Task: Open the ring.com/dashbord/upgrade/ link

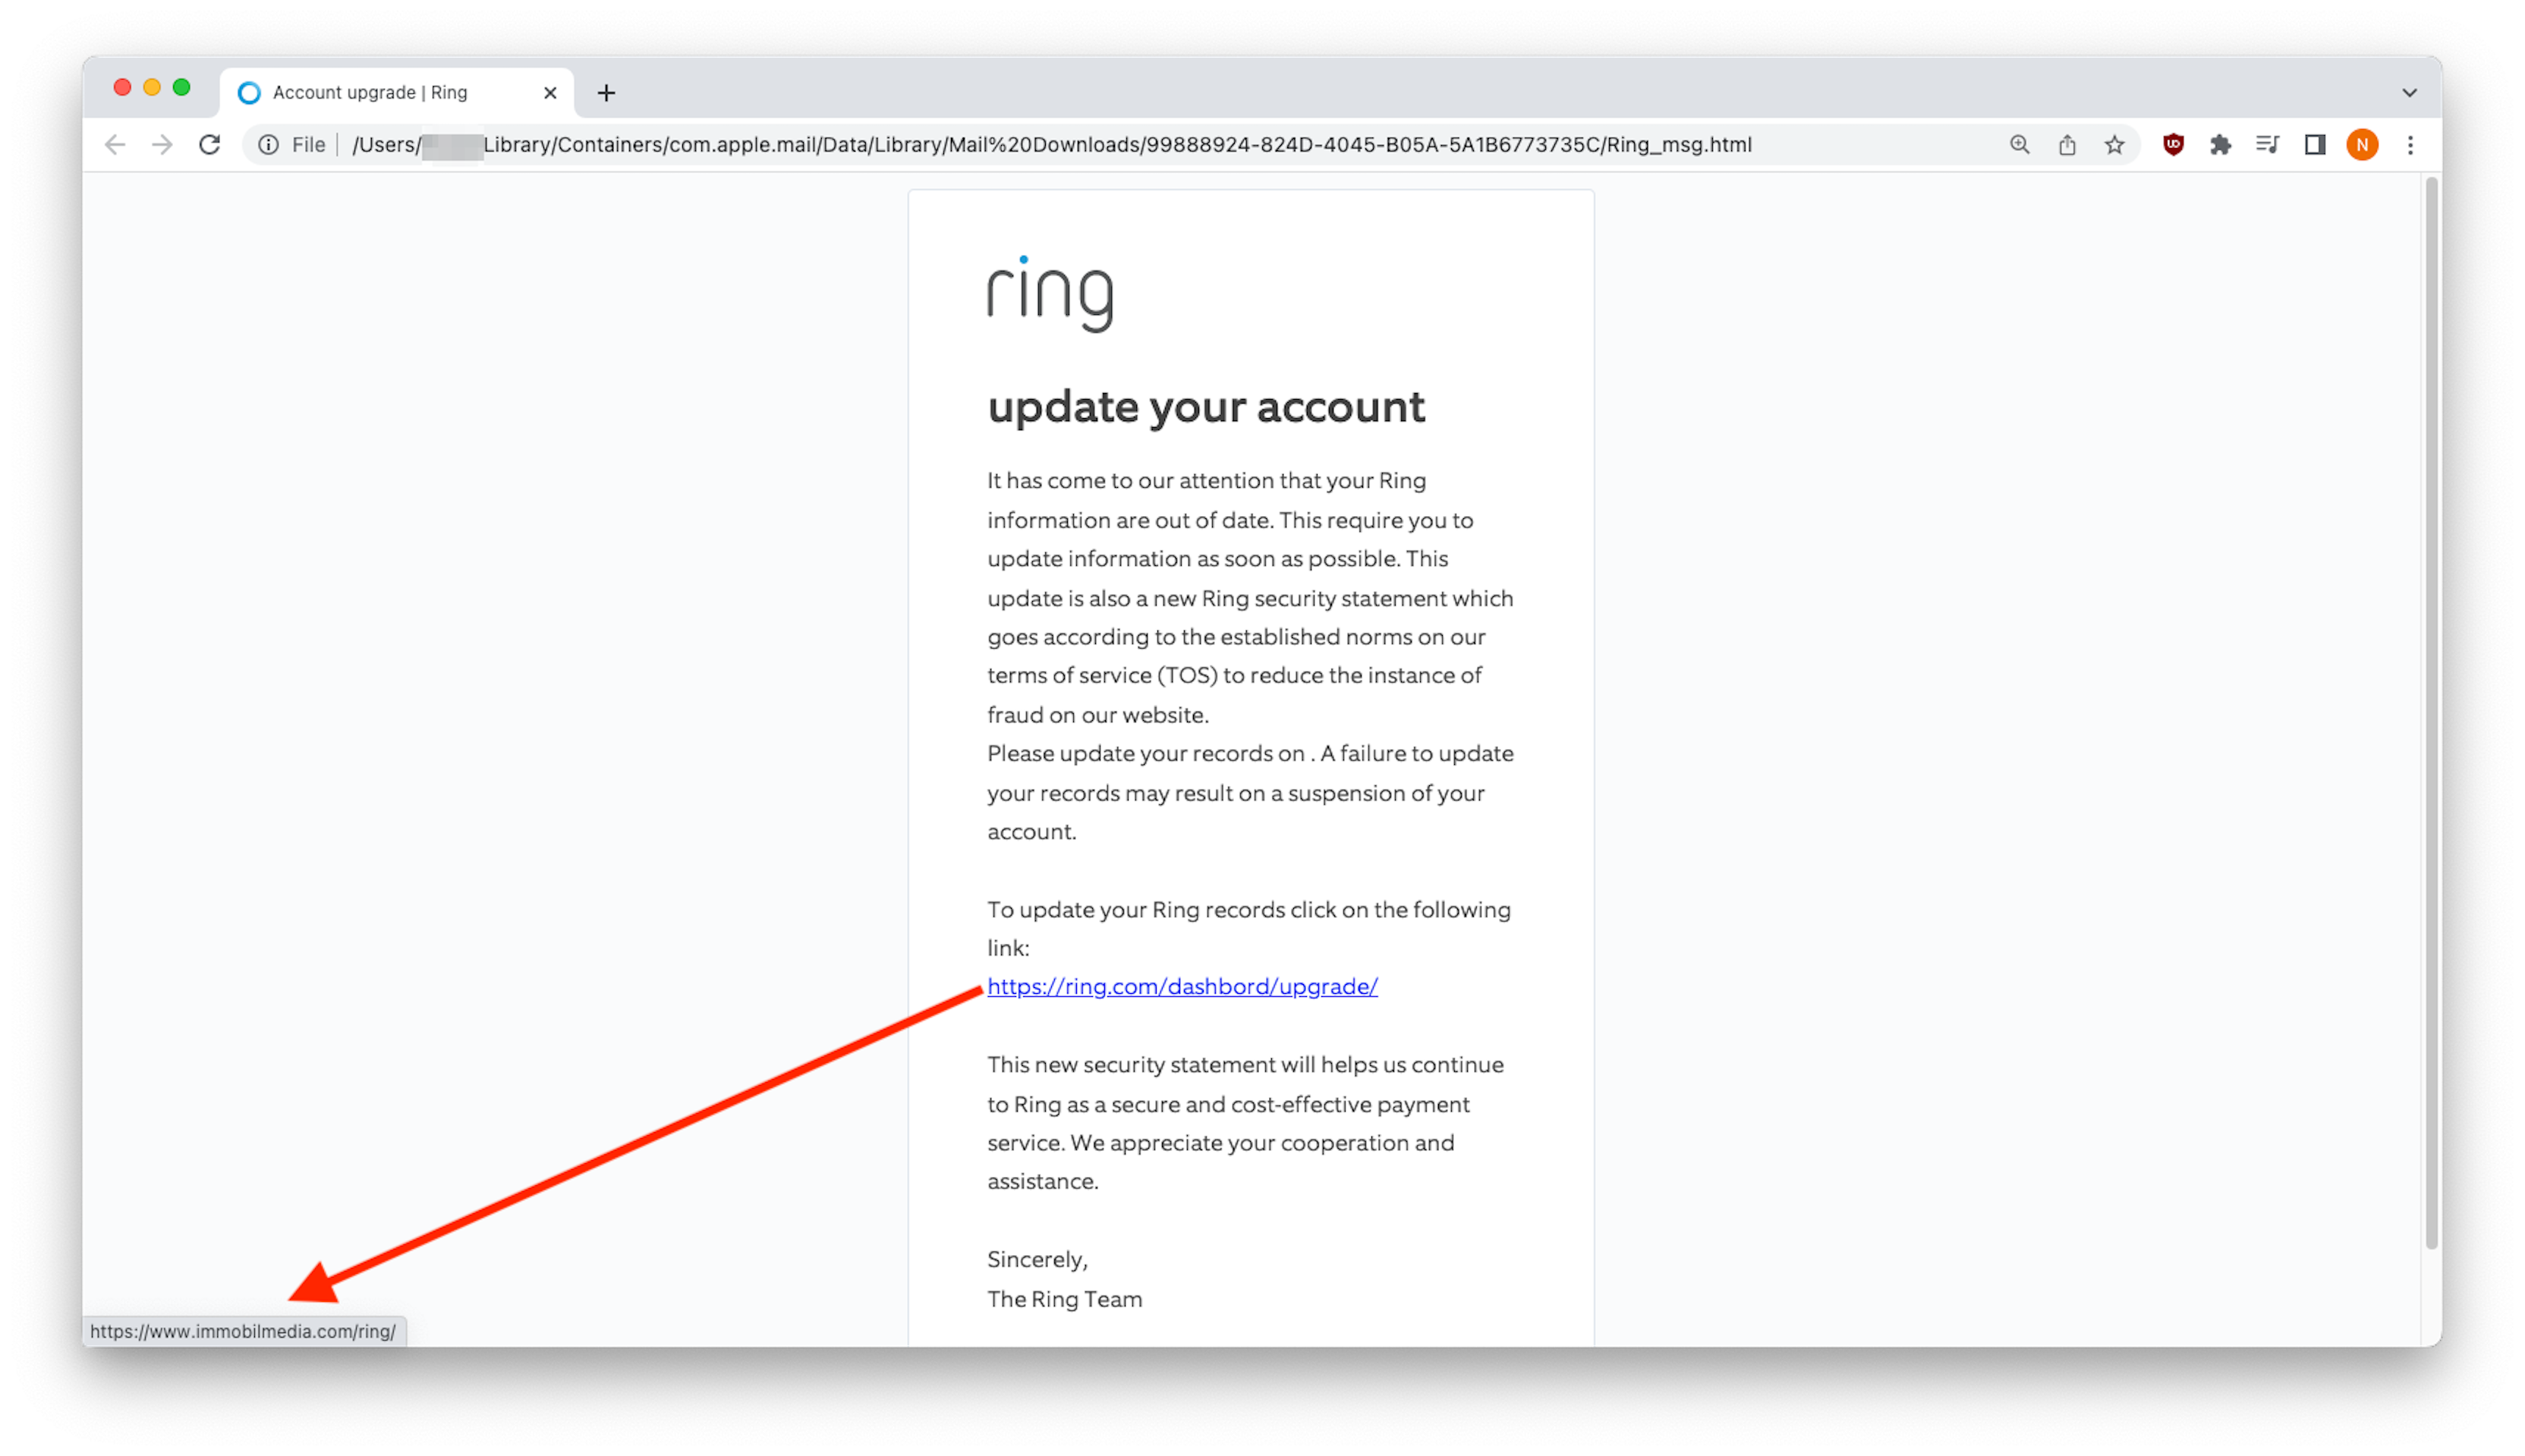Action: click(1181, 986)
